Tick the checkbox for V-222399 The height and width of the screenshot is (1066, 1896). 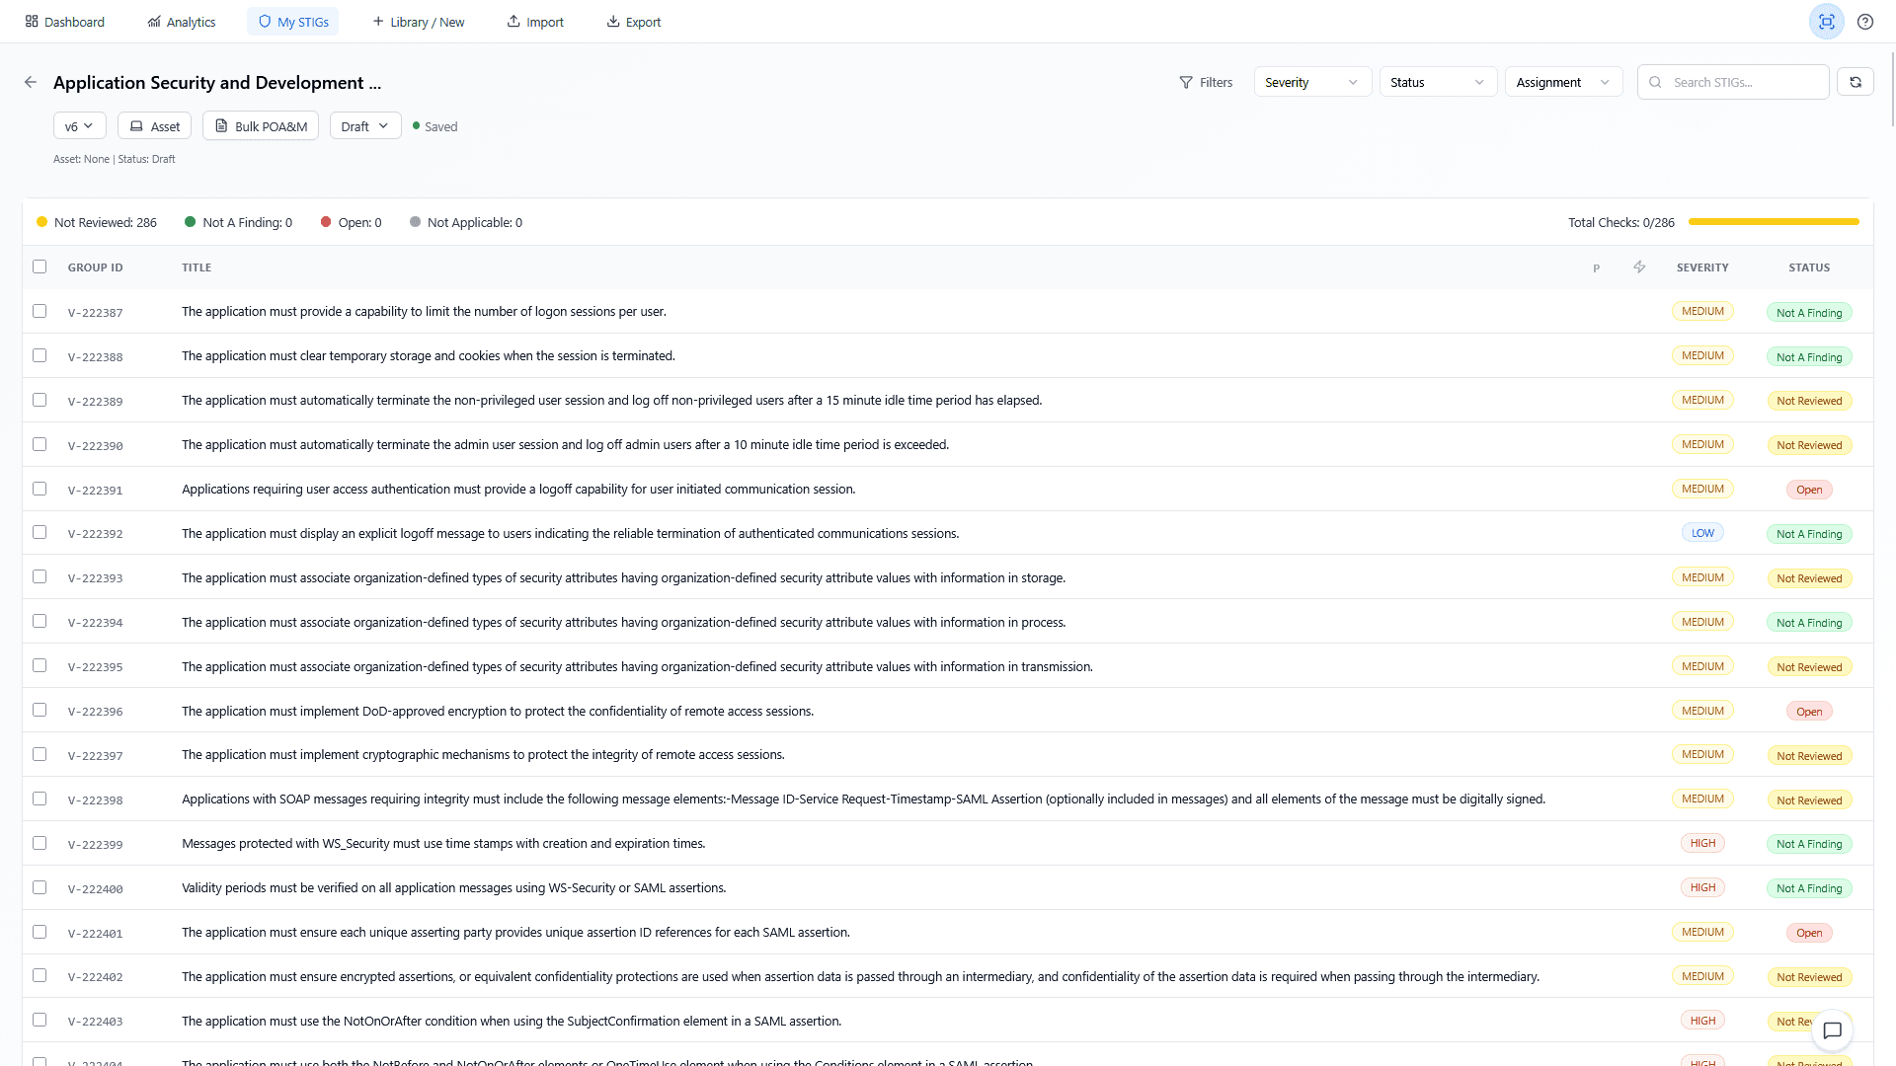point(39,843)
